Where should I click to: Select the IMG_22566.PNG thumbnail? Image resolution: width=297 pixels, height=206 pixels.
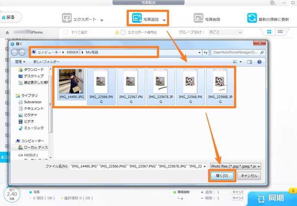click(x=101, y=86)
